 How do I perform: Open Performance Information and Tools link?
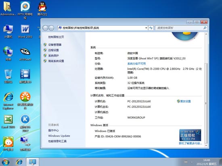[x=57, y=141]
